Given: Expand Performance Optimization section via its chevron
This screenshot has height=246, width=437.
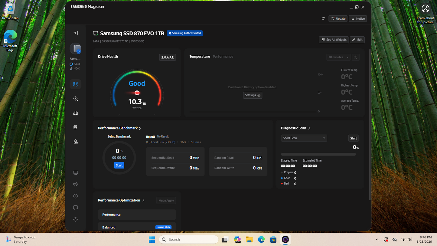Looking at the screenshot, I should point(143,200).
